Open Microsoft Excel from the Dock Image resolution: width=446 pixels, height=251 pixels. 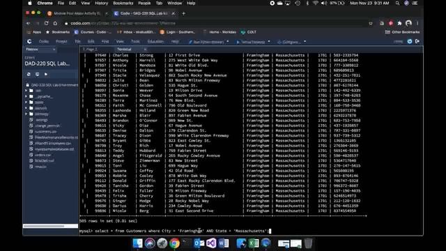[253, 243]
